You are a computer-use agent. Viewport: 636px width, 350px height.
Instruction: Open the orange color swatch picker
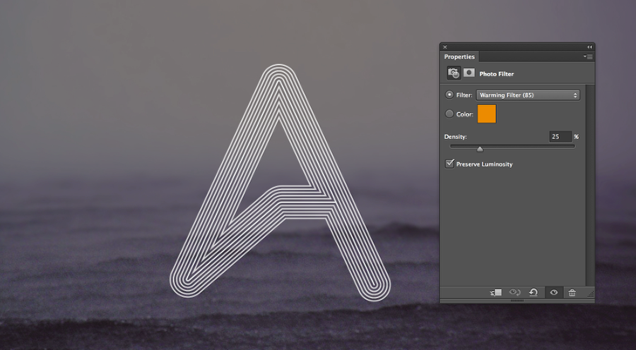[487, 114]
